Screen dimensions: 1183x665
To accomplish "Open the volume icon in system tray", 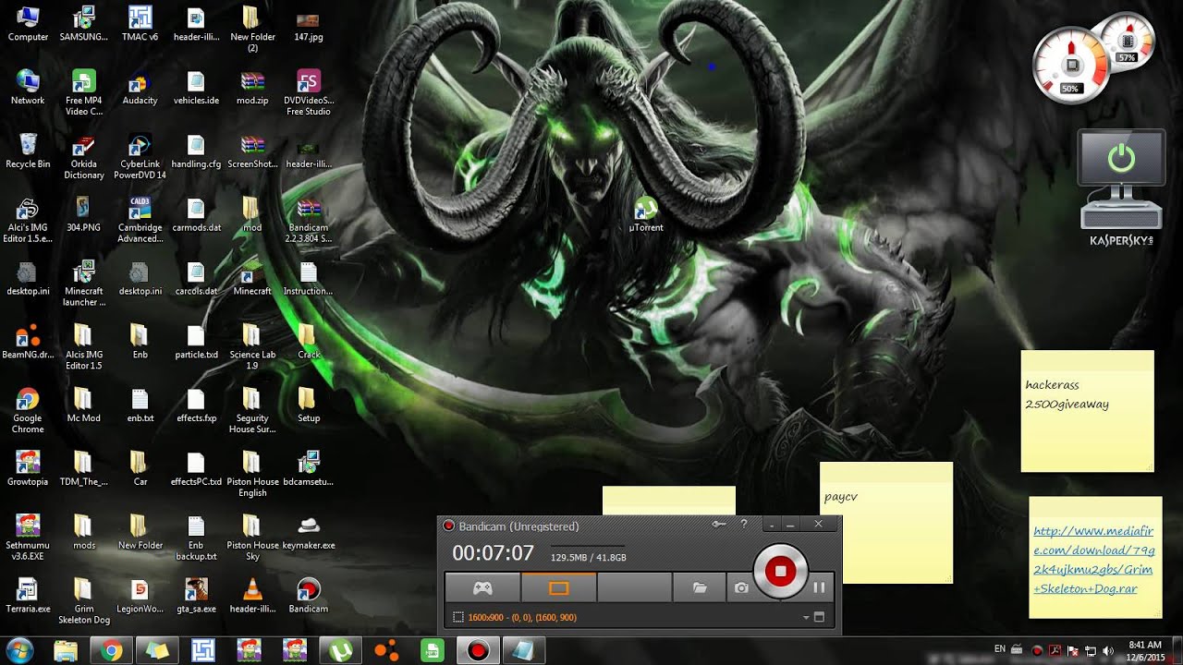I will point(1107,650).
